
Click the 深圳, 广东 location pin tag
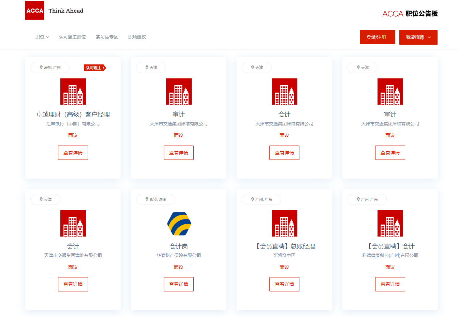50,67
